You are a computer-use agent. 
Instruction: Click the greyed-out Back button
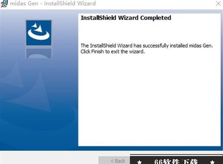pyautogui.click(x=114, y=160)
